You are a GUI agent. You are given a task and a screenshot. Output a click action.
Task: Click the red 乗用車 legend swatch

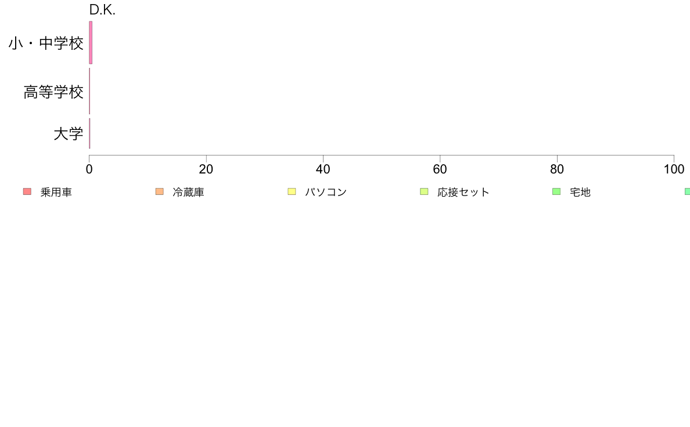point(27,191)
